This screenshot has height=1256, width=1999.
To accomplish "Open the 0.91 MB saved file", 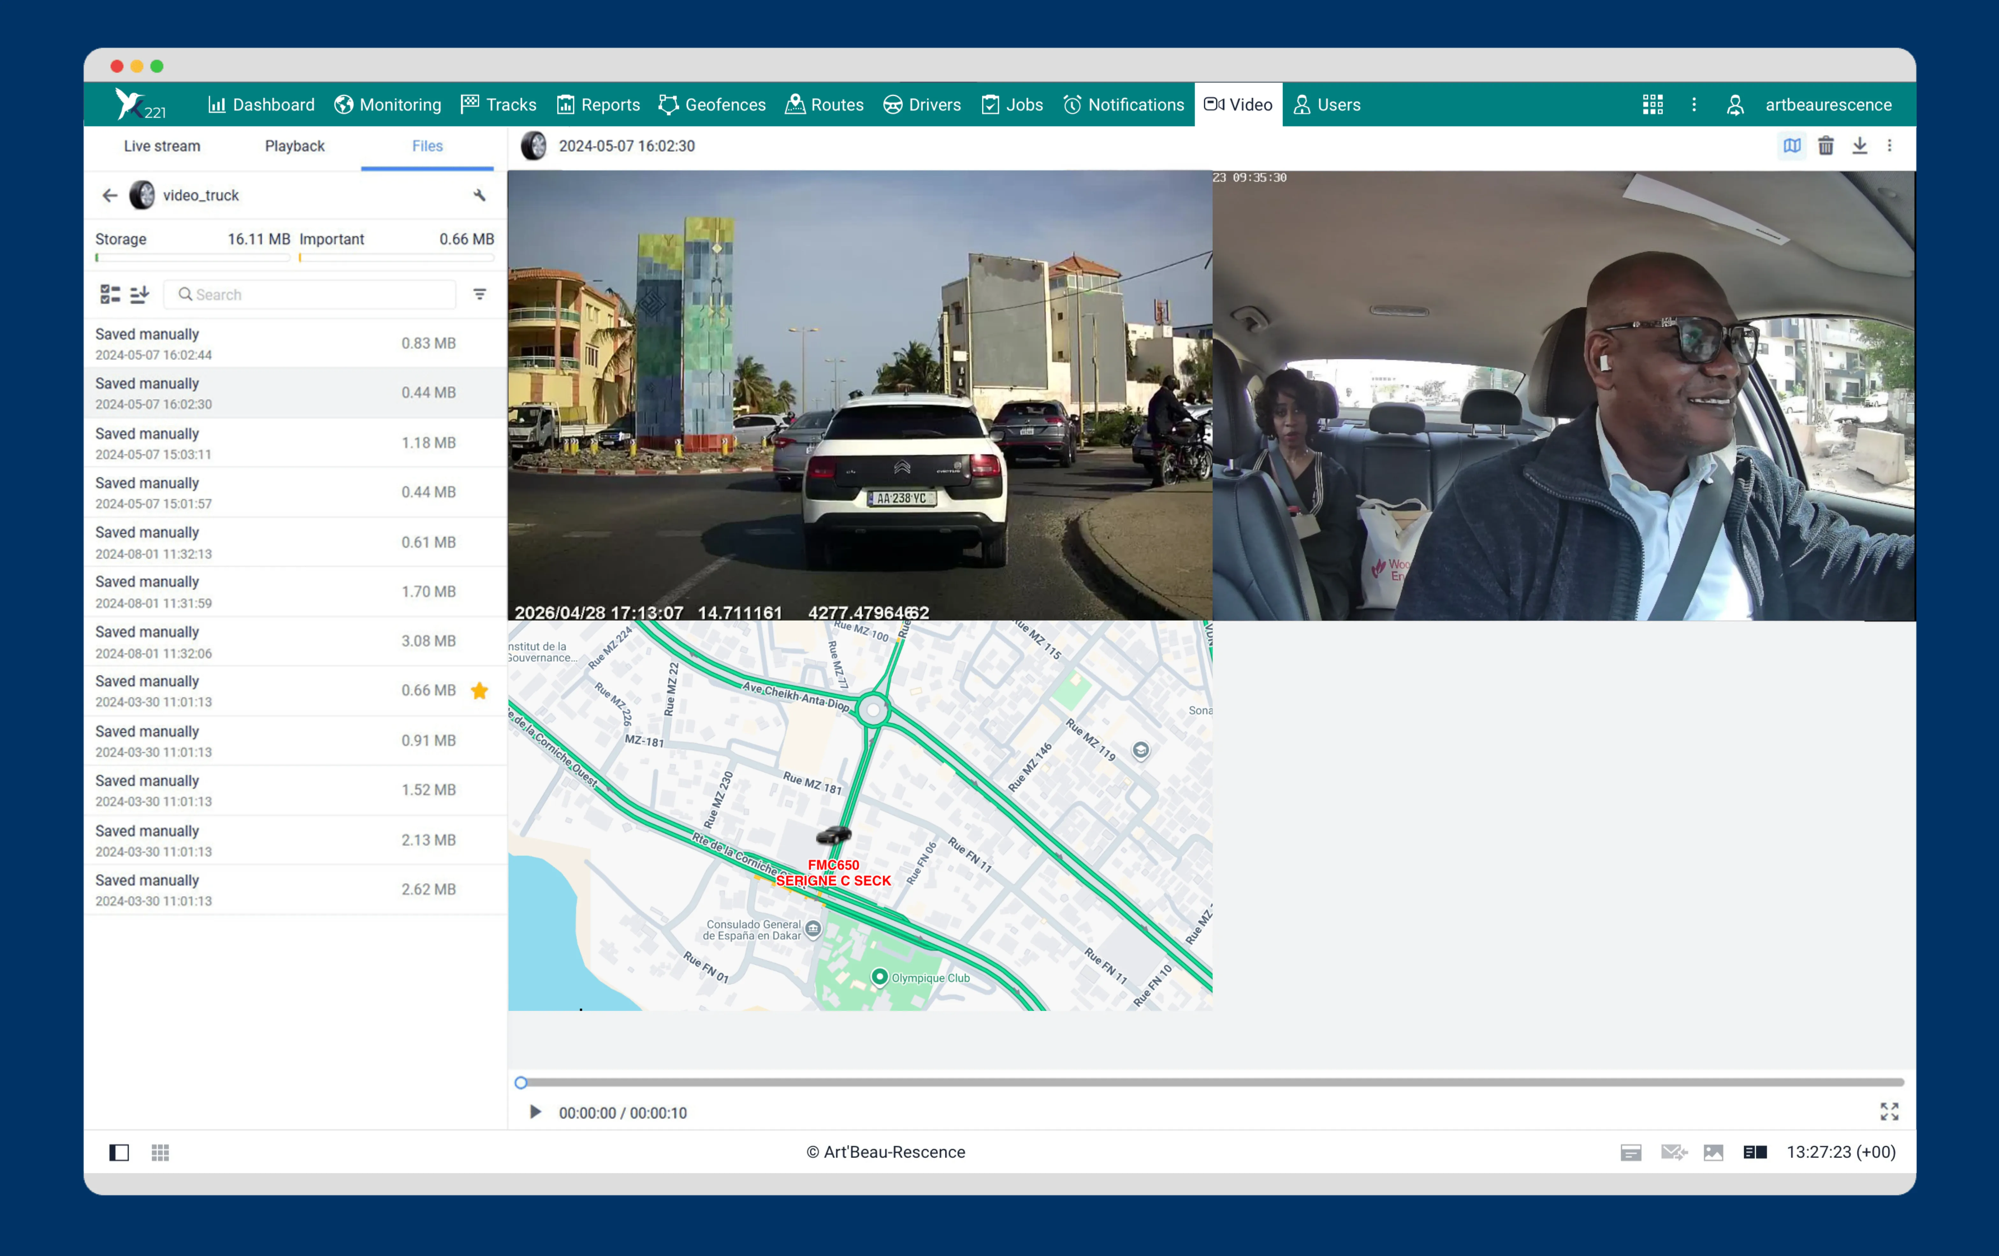I will coord(295,740).
